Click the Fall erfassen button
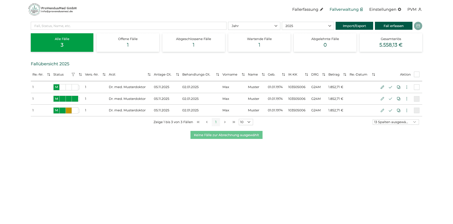 point(393,26)
